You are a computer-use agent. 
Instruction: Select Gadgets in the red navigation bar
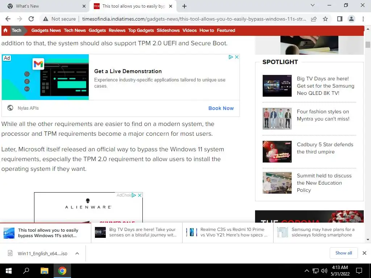click(97, 30)
